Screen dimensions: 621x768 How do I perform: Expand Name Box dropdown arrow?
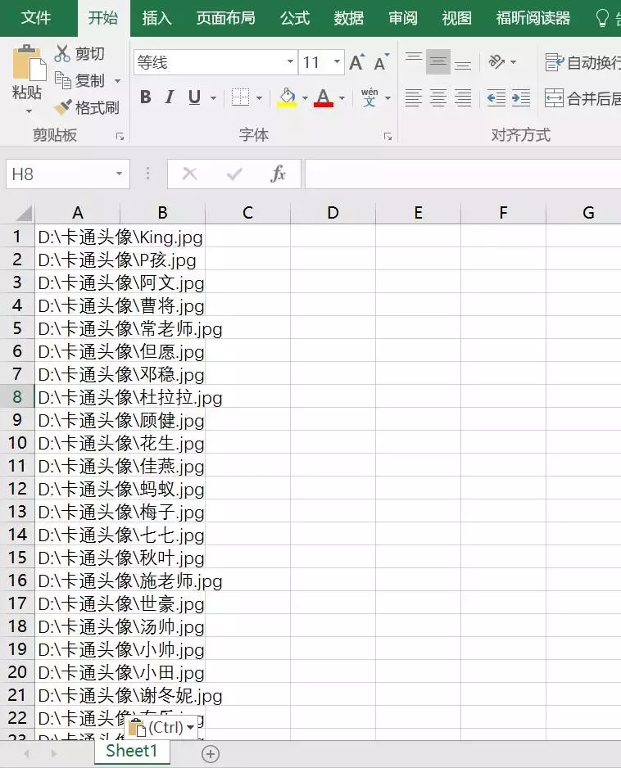(x=119, y=174)
